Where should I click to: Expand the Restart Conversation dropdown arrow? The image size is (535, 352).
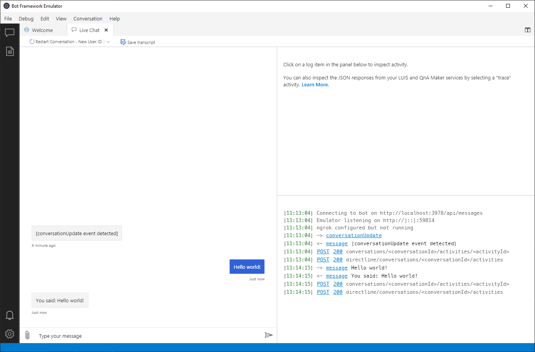108,42
